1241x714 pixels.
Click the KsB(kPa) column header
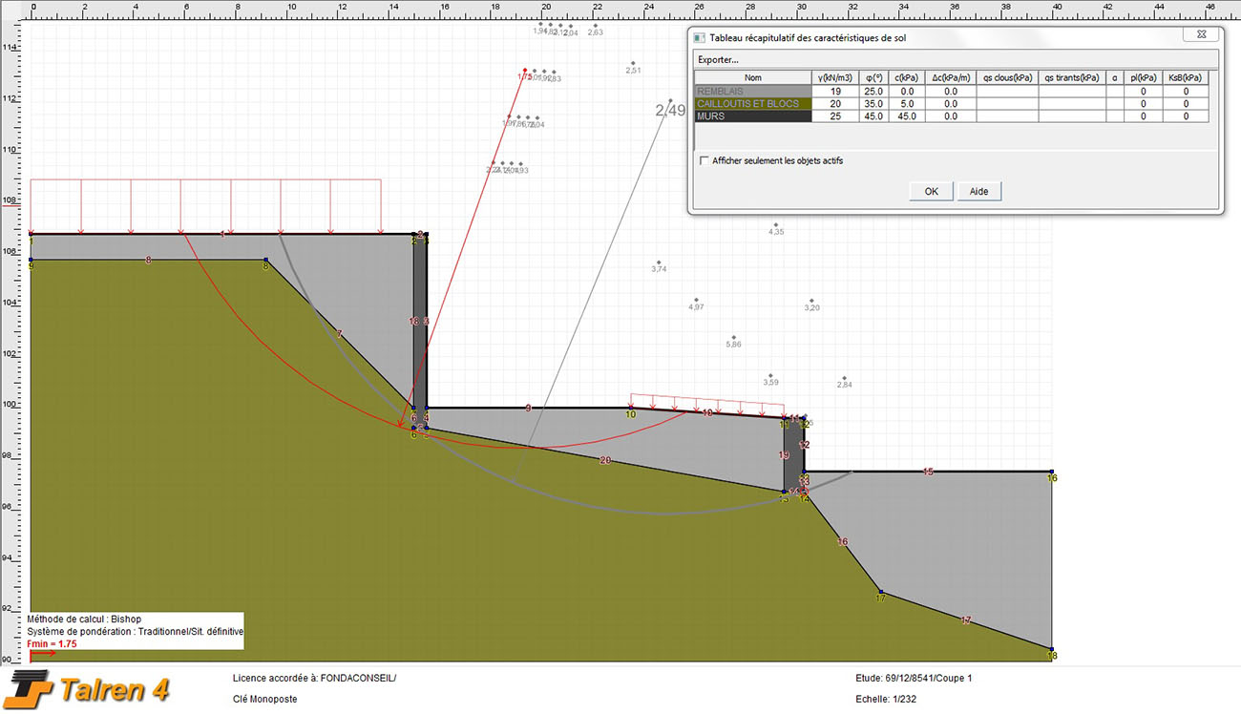(x=1185, y=78)
